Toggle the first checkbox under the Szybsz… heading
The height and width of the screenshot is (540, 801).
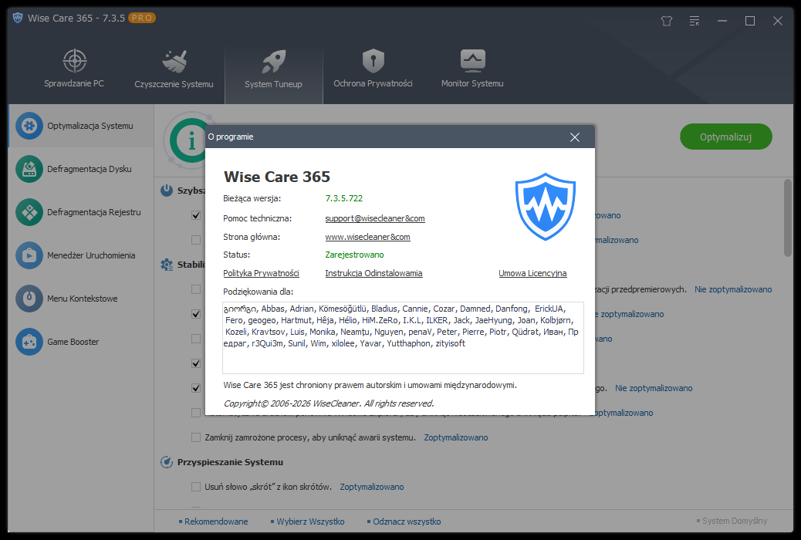(196, 215)
